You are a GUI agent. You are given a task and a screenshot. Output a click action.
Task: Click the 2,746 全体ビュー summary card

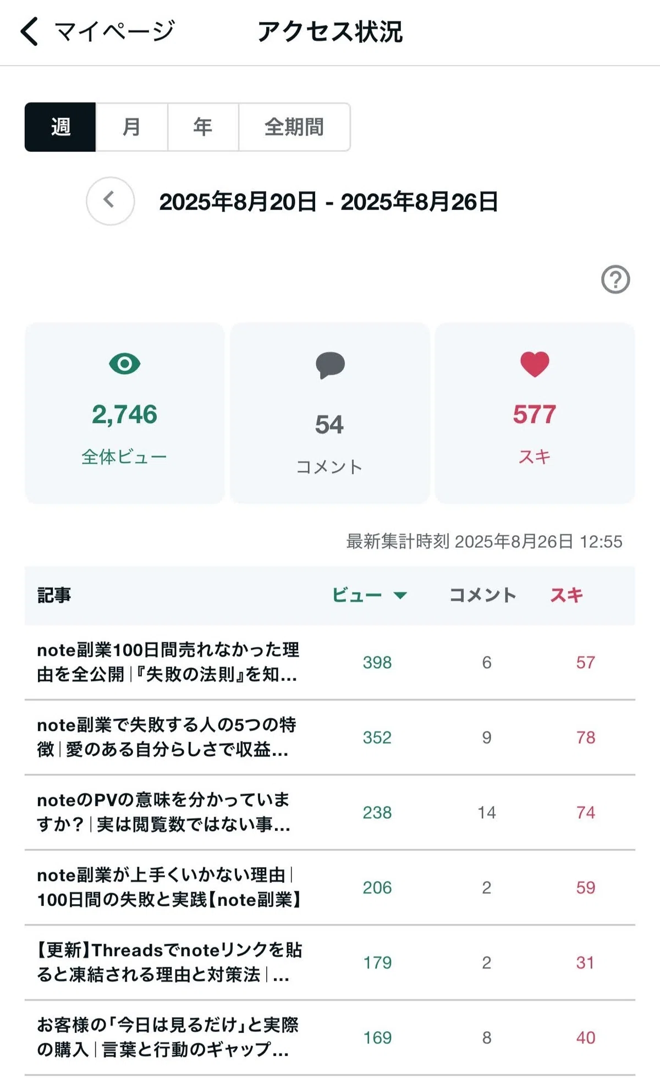[125, 412]
